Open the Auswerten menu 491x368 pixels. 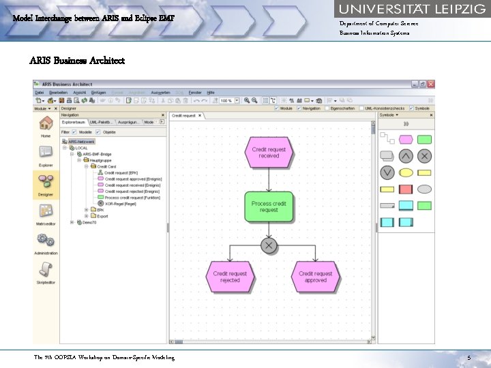coord(160,93)
